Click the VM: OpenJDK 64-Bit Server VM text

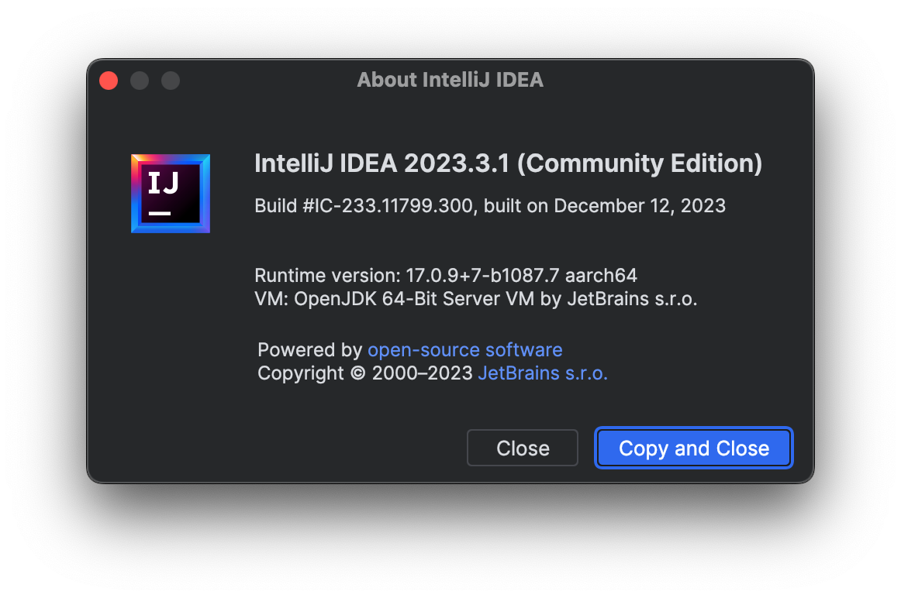point(476,299)
